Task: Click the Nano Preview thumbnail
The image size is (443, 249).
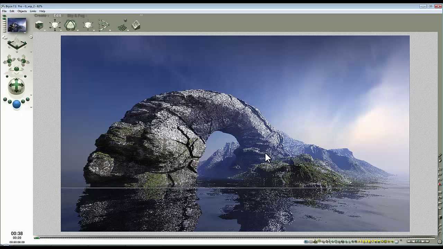Action: [17, 25]
